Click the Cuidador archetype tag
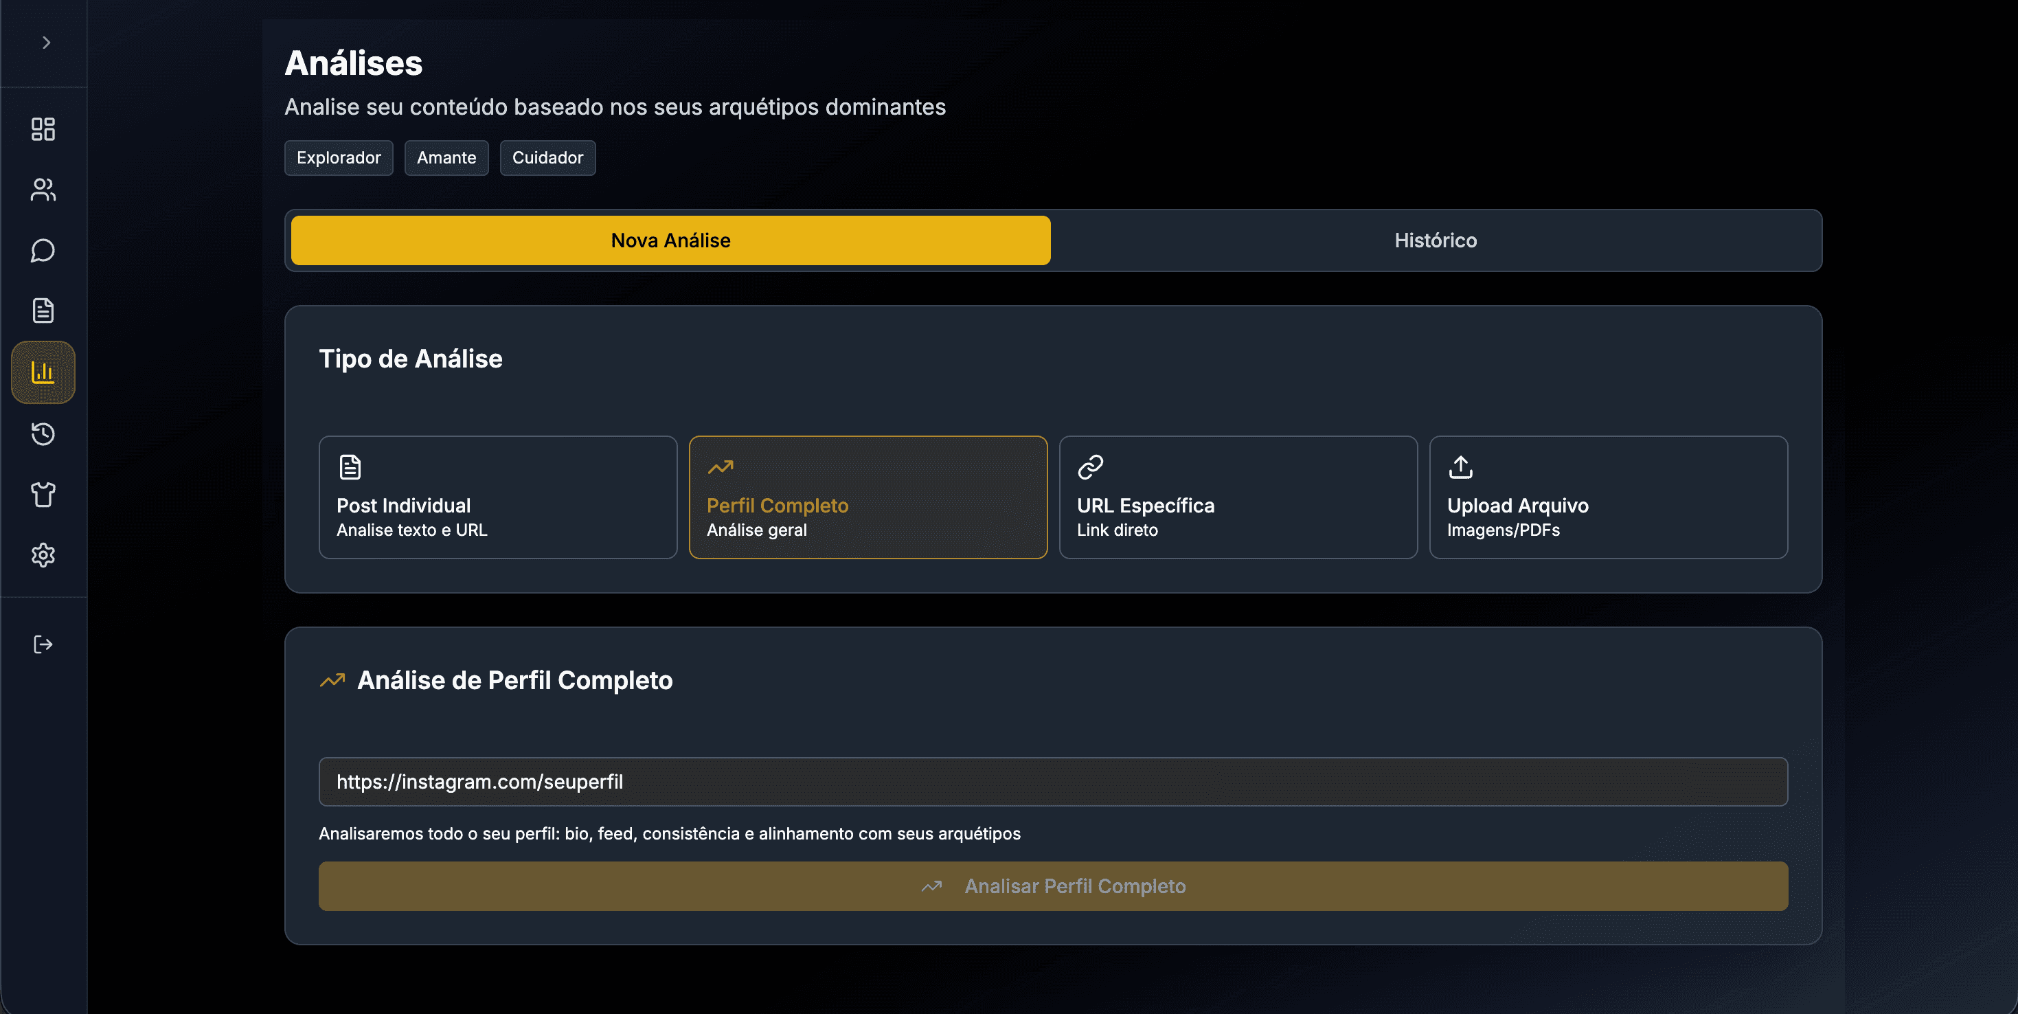This screenshot has width=2018, height=1014. 547,157
